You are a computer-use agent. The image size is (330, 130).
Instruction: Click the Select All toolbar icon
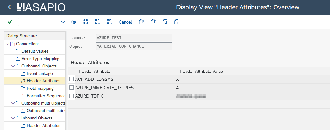[86, 22]
